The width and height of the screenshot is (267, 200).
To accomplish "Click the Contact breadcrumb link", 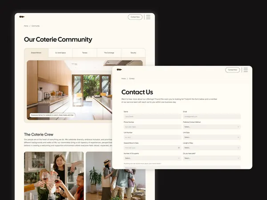I will 132,79.
